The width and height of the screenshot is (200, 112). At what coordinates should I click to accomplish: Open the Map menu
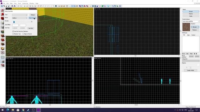click(x=11, y=3)
